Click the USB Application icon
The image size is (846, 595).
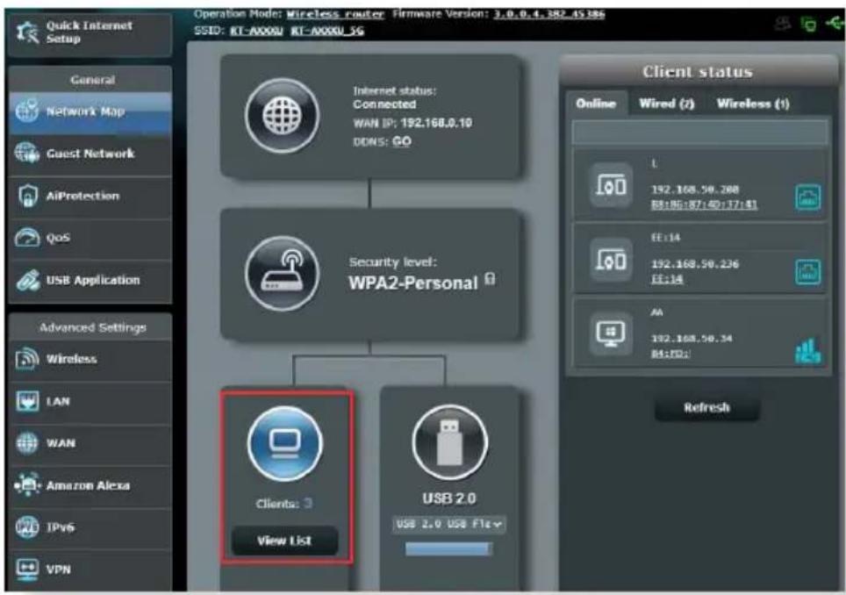(x=27, y=281)
